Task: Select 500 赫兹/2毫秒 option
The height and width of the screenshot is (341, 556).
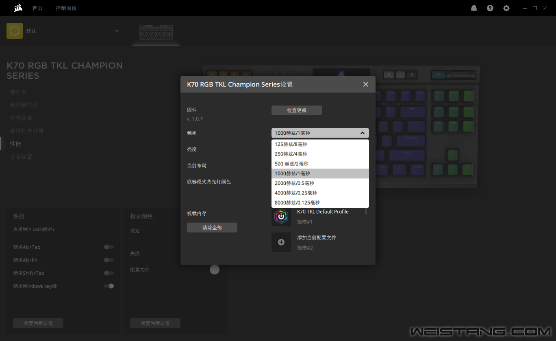Action: point(320,164)
